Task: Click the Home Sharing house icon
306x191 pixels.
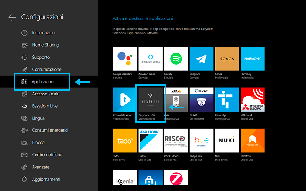Action: click(24, 45)
